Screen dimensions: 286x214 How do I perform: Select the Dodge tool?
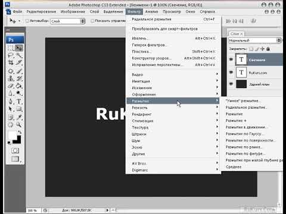click(x=19, y=93)
